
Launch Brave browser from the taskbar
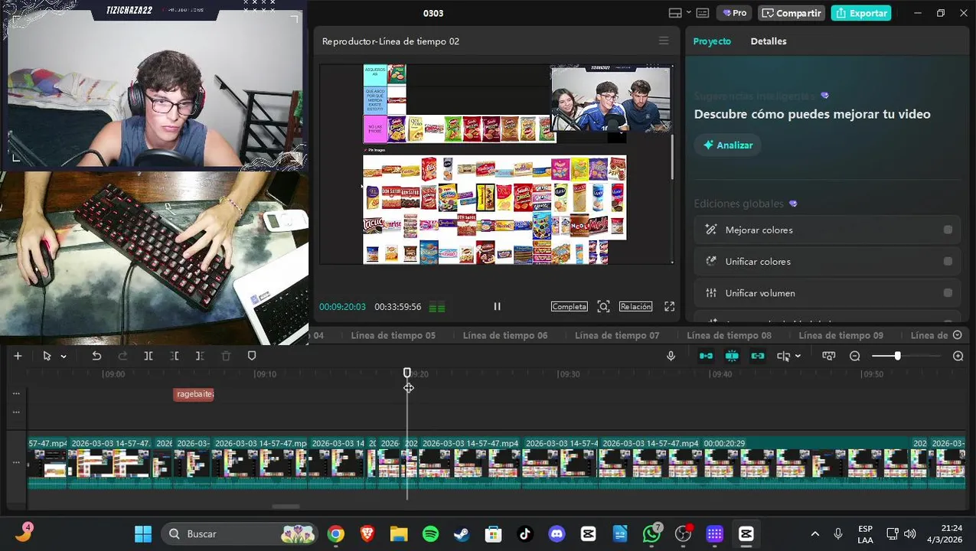pyautogui.click(x=367, y=534)
